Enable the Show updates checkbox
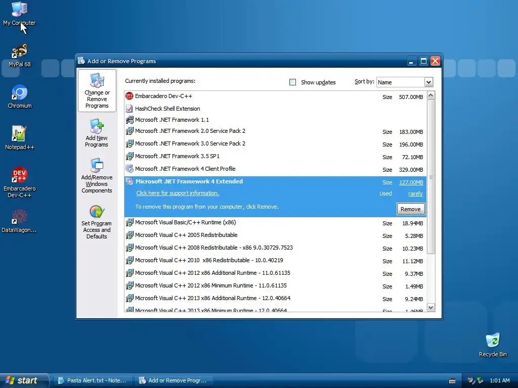518x388 pixels. click(292, 82)
